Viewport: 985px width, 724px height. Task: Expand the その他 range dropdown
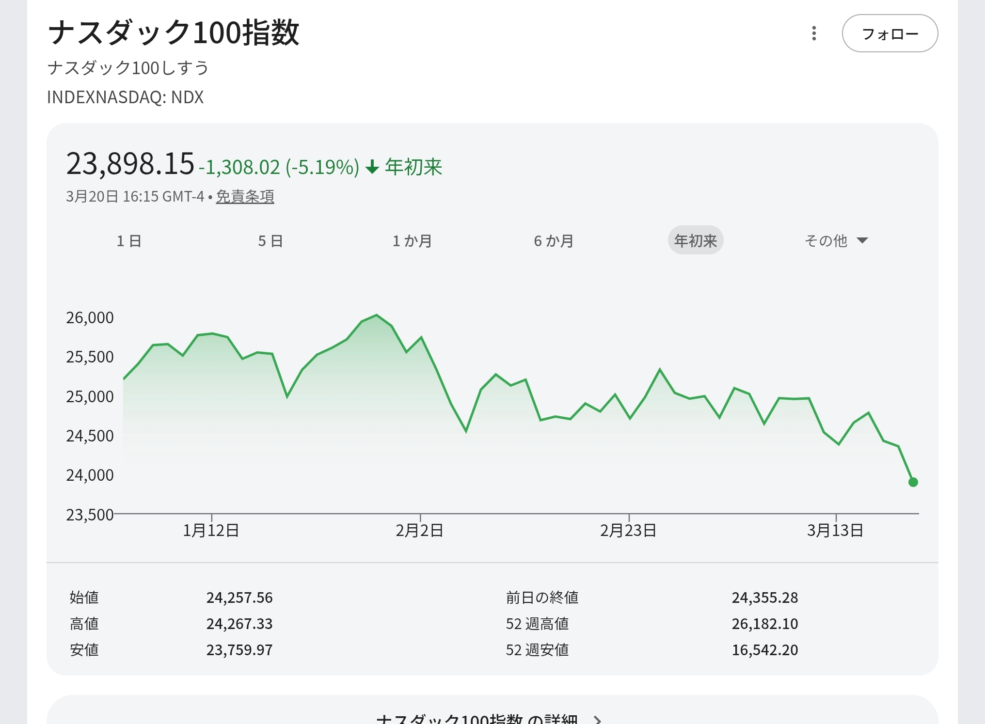(826, 241)
